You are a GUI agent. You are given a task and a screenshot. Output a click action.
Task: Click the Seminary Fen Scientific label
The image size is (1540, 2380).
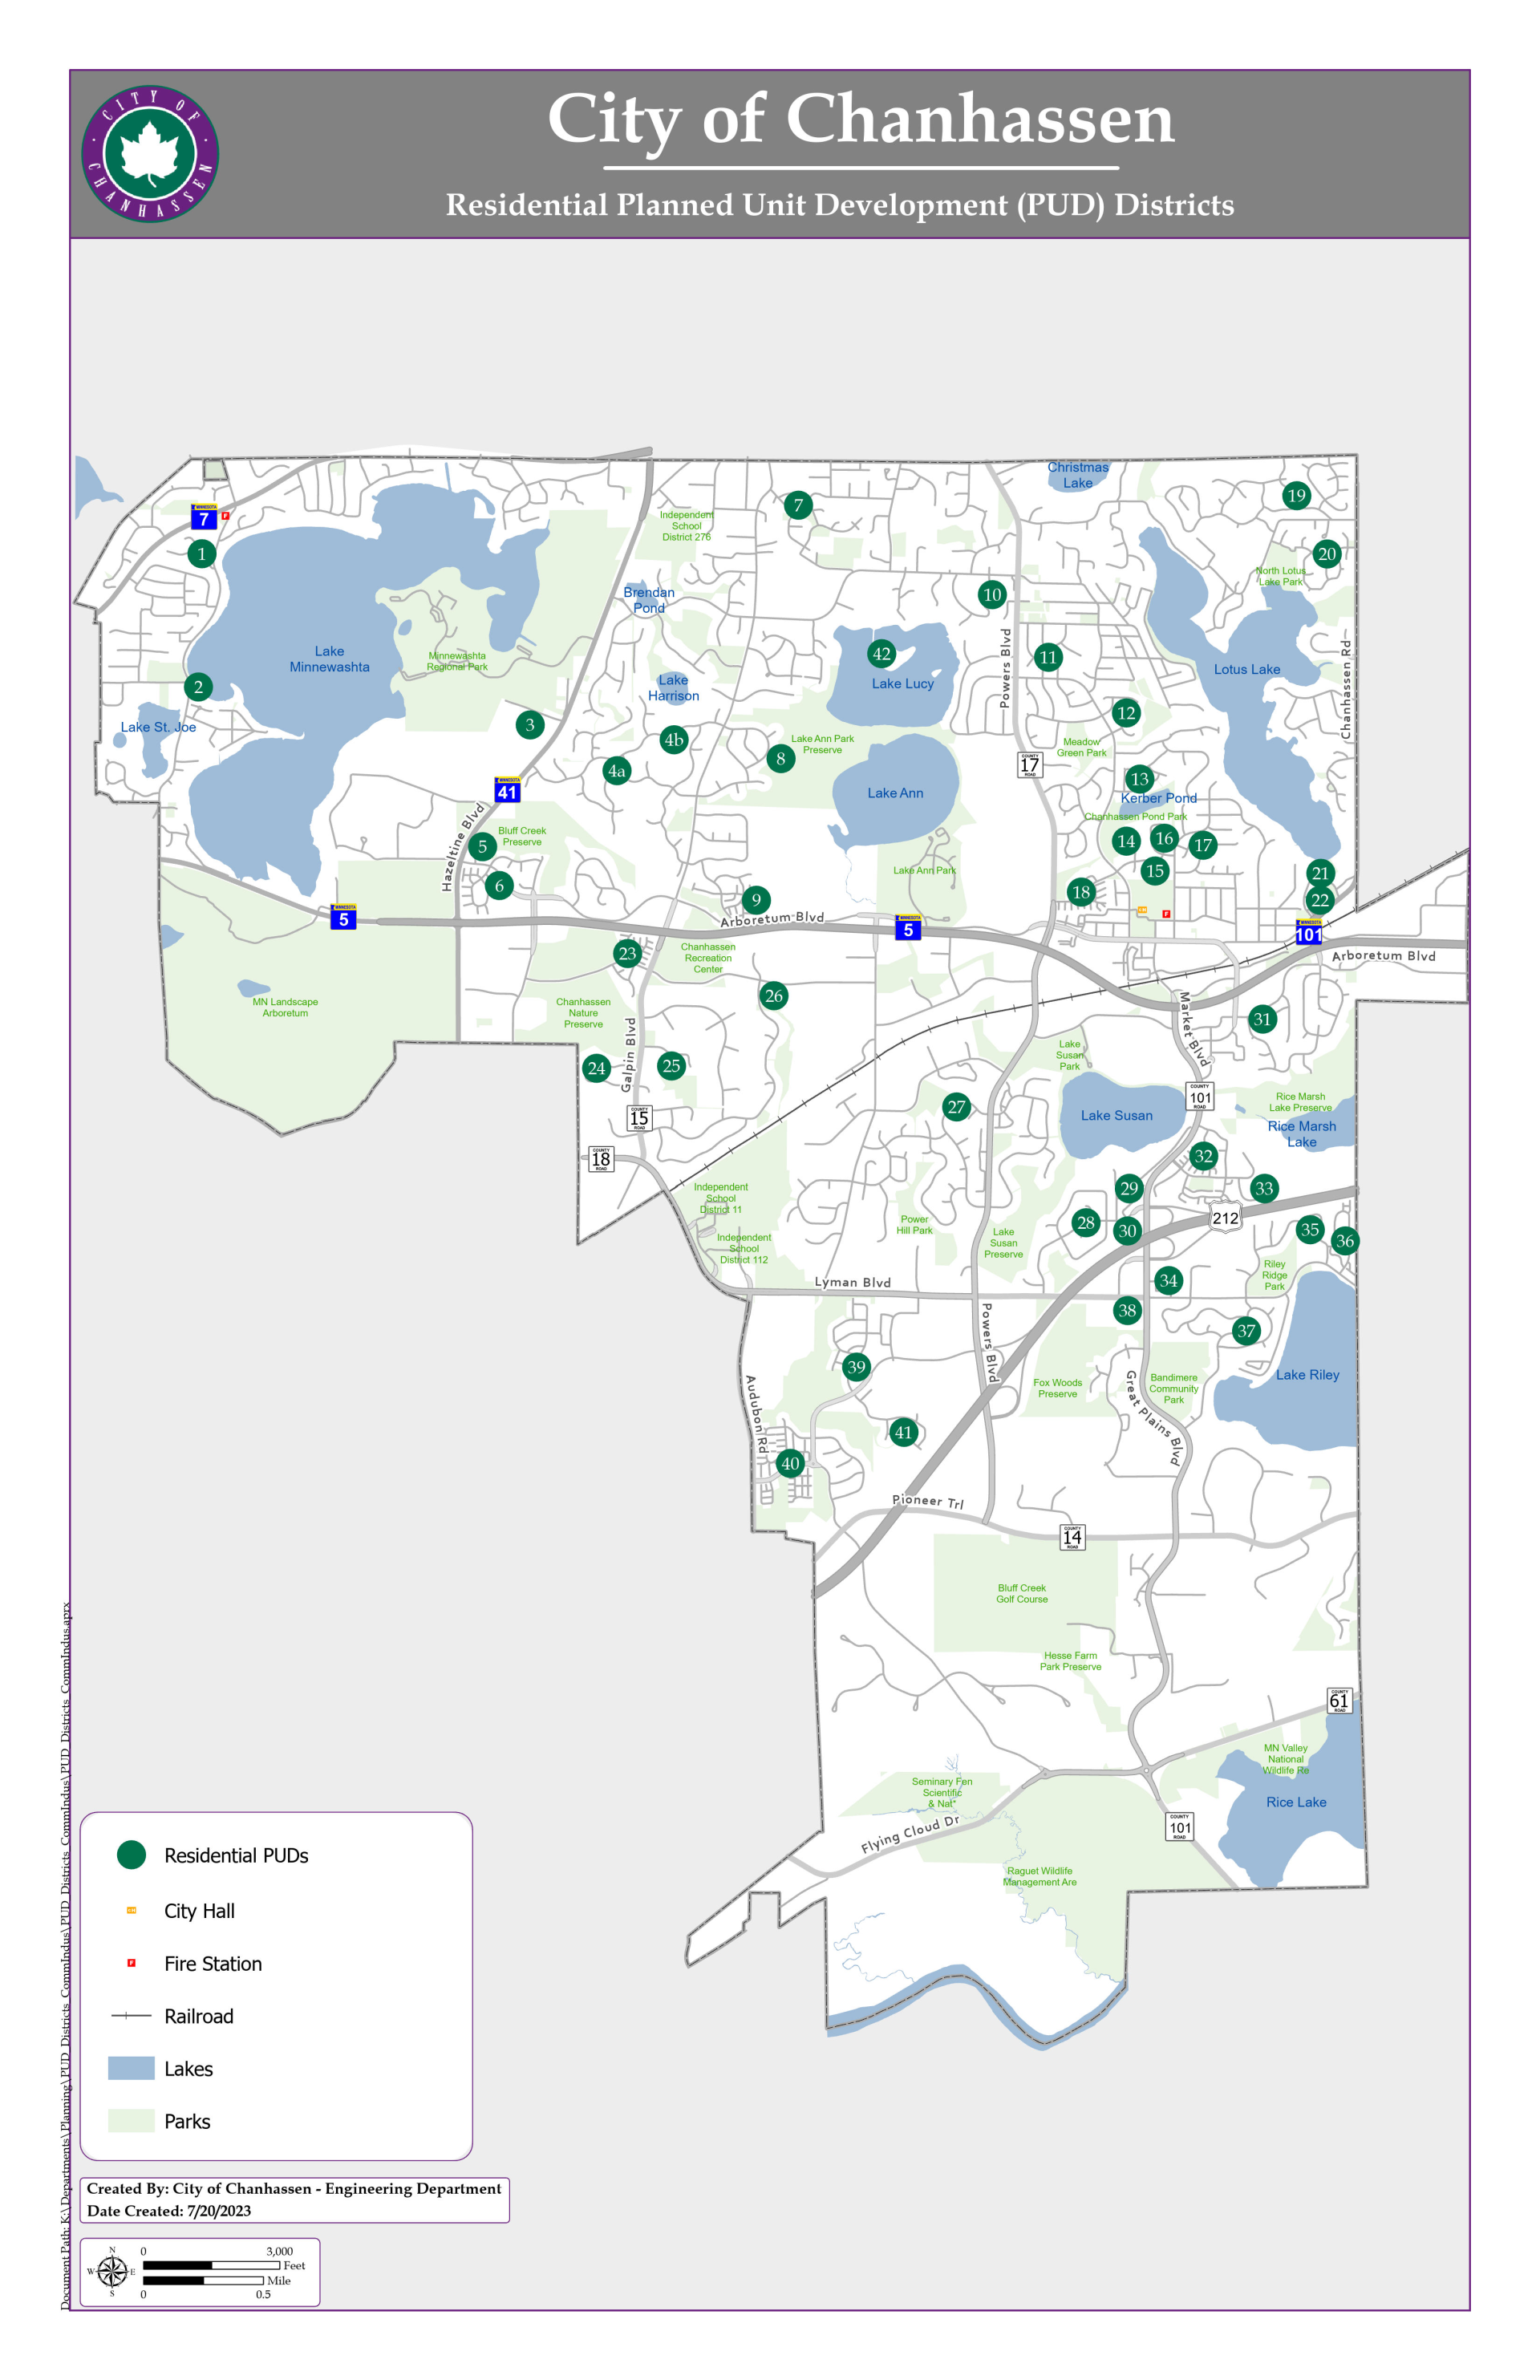pos(942,1792)
